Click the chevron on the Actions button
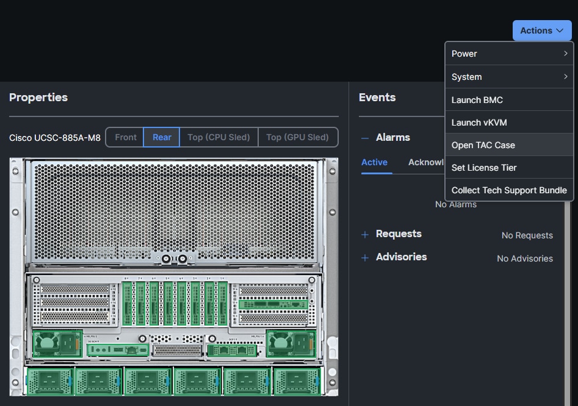The image size is (578, 406). coord(559,30)
